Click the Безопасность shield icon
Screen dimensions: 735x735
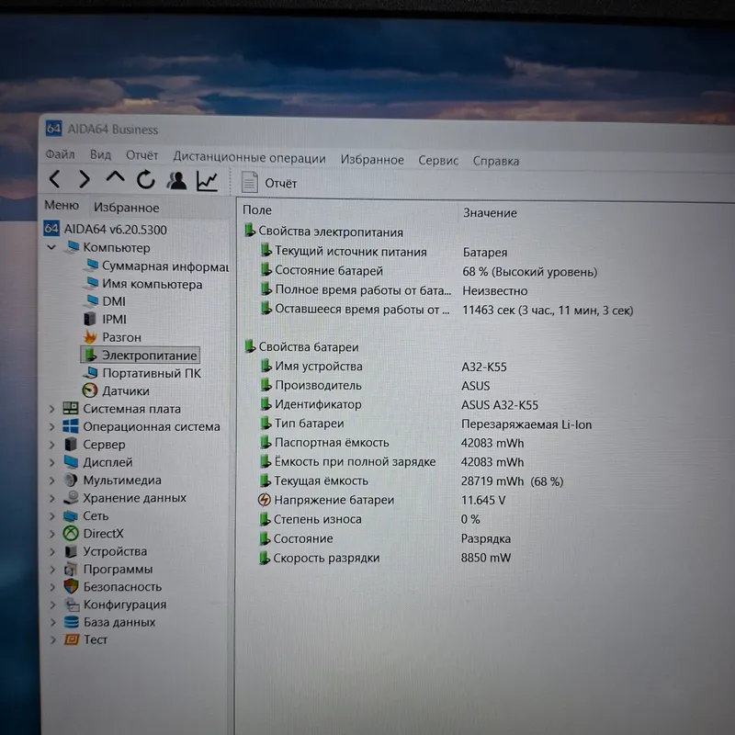(x=72, y=586)
